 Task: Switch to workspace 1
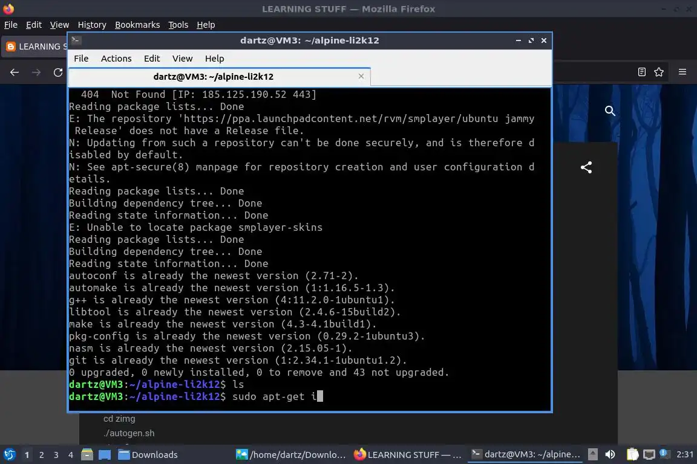[x=27, y=455]
